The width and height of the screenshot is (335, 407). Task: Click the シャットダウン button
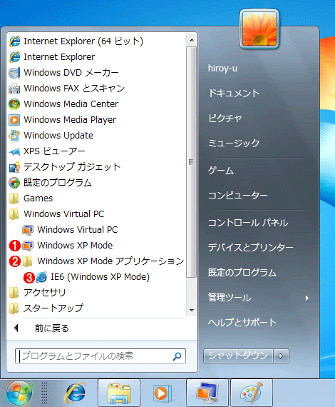(x=238, y=356)
